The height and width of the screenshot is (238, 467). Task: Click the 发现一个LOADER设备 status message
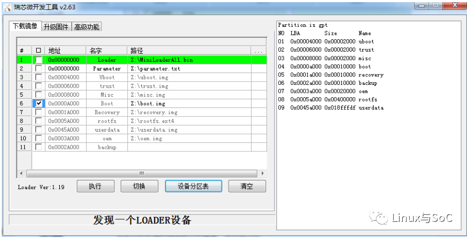[142, 220]
